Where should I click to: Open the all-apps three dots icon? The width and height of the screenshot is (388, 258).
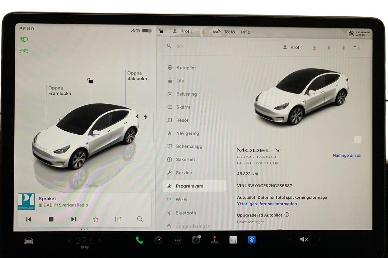[177, 240]
